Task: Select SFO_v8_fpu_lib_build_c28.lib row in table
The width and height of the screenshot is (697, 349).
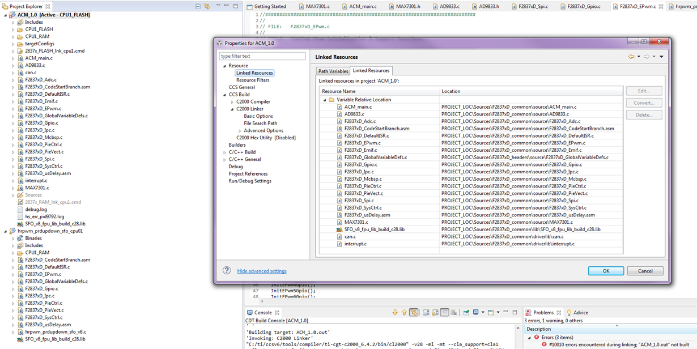Action: click(471, 229)
